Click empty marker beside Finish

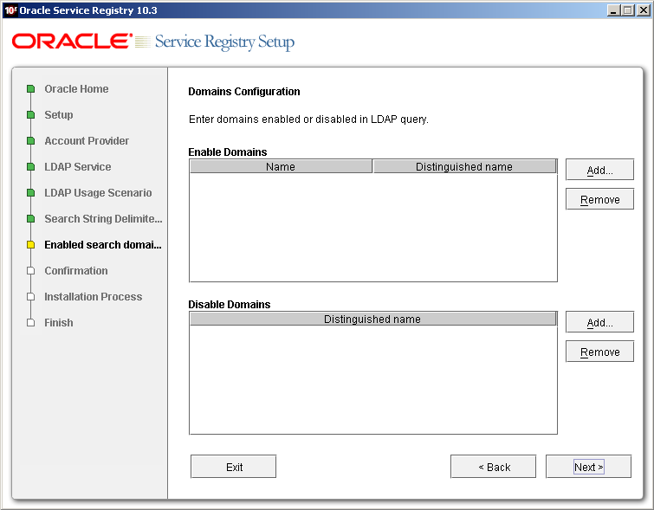(30, 322)
